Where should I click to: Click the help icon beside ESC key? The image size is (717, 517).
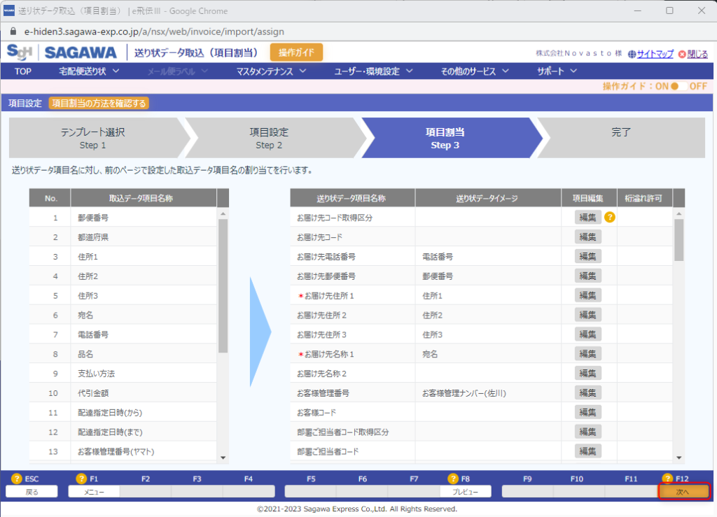17,479
